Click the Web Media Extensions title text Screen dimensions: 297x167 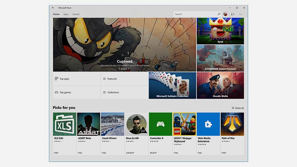click(x=204, y=140)
